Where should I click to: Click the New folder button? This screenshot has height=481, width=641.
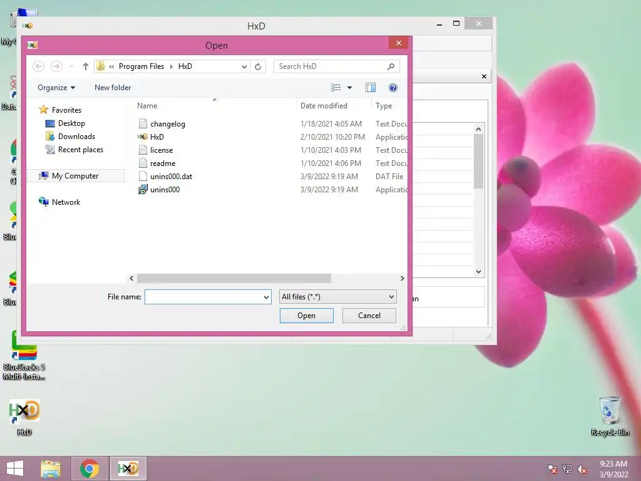click(113, 88)
